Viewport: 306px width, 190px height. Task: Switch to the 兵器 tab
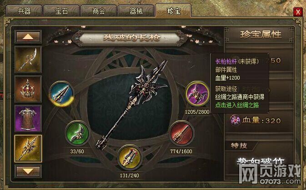(24, 11)
